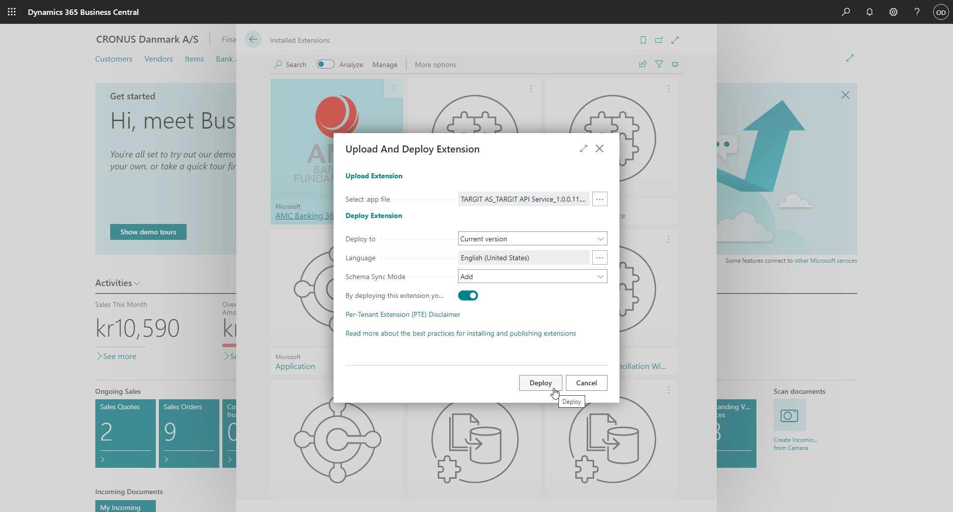This screenshot has height=512, width=953.
Task: Click the Create Incoming Document from Camera icon
Action: pos(789,415)
